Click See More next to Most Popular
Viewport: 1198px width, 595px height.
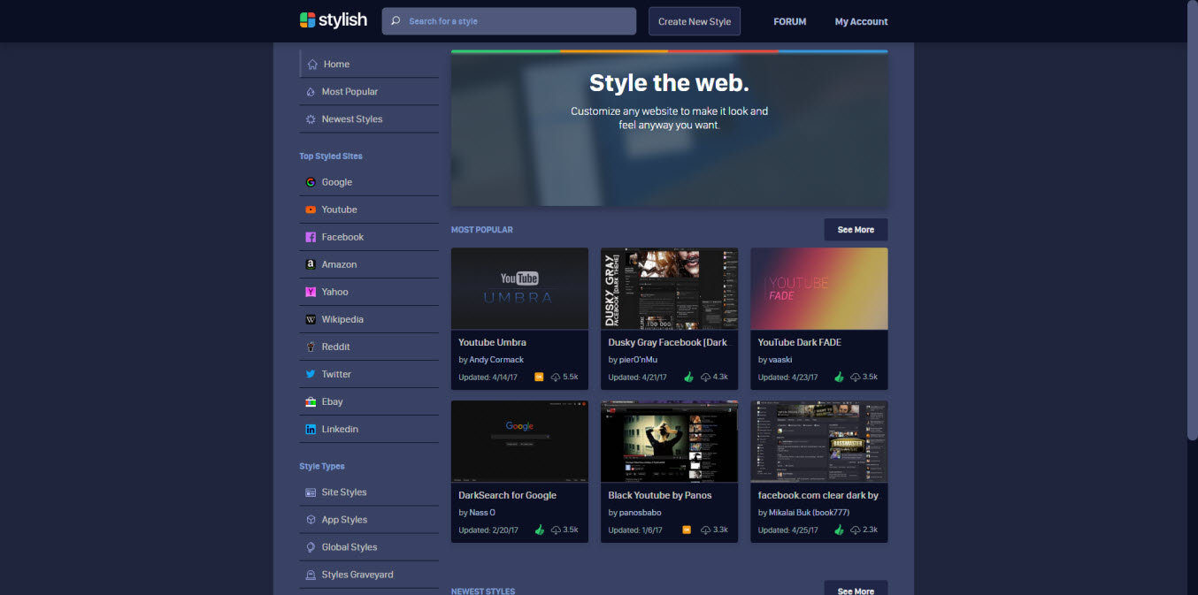[x=856, y=230]
